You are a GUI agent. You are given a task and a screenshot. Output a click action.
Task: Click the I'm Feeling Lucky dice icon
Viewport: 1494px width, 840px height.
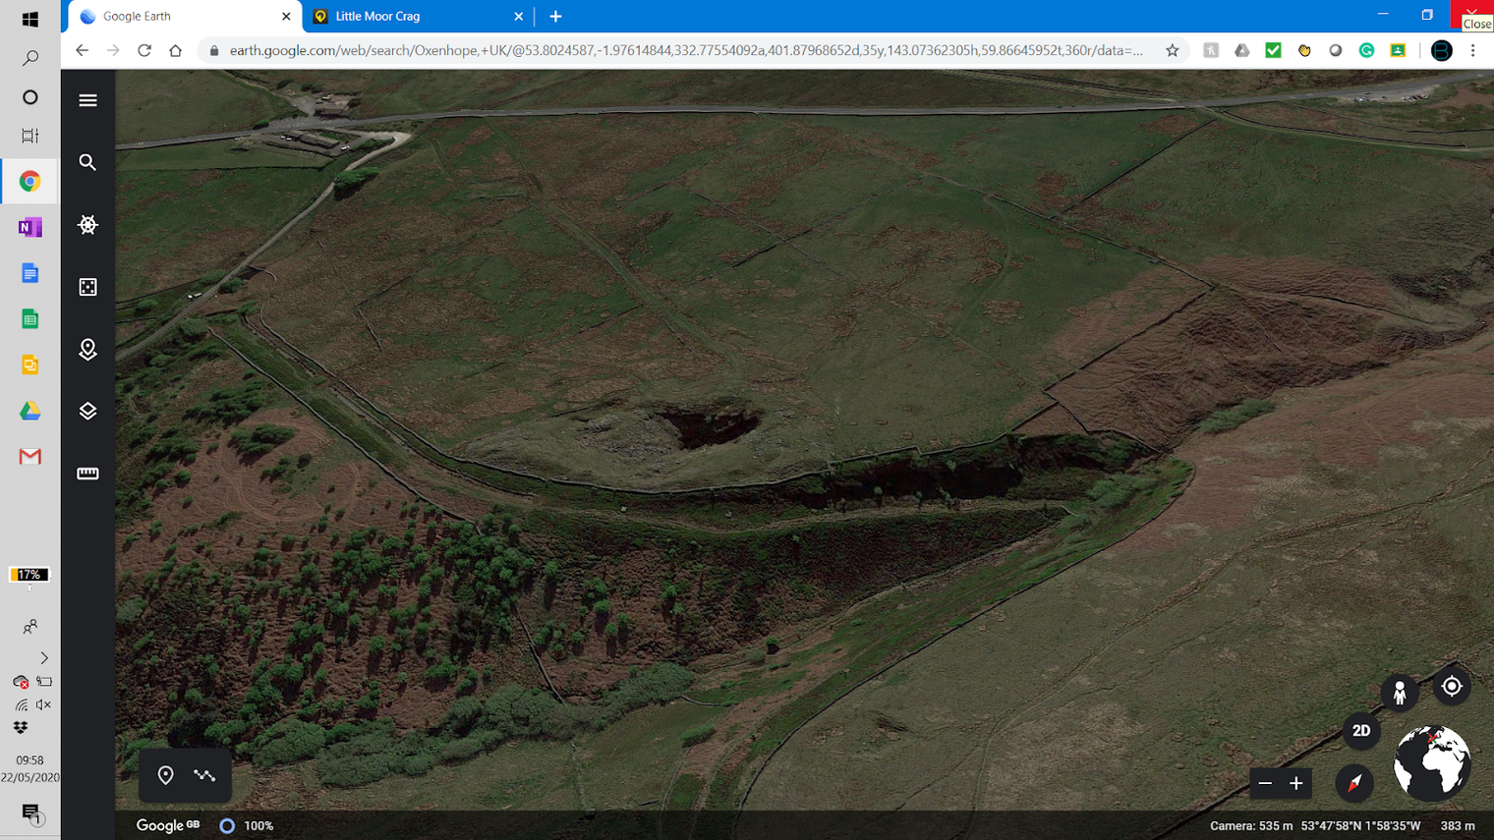pos(87,287)
